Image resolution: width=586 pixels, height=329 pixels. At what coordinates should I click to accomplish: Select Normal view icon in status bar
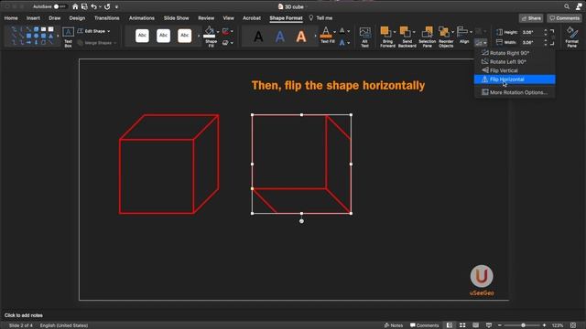[450, 325]
